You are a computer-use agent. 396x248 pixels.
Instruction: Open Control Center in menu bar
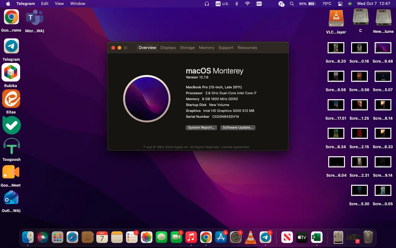click(341, 4)
